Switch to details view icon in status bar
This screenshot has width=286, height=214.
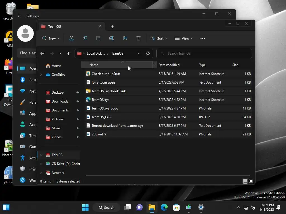245,181
